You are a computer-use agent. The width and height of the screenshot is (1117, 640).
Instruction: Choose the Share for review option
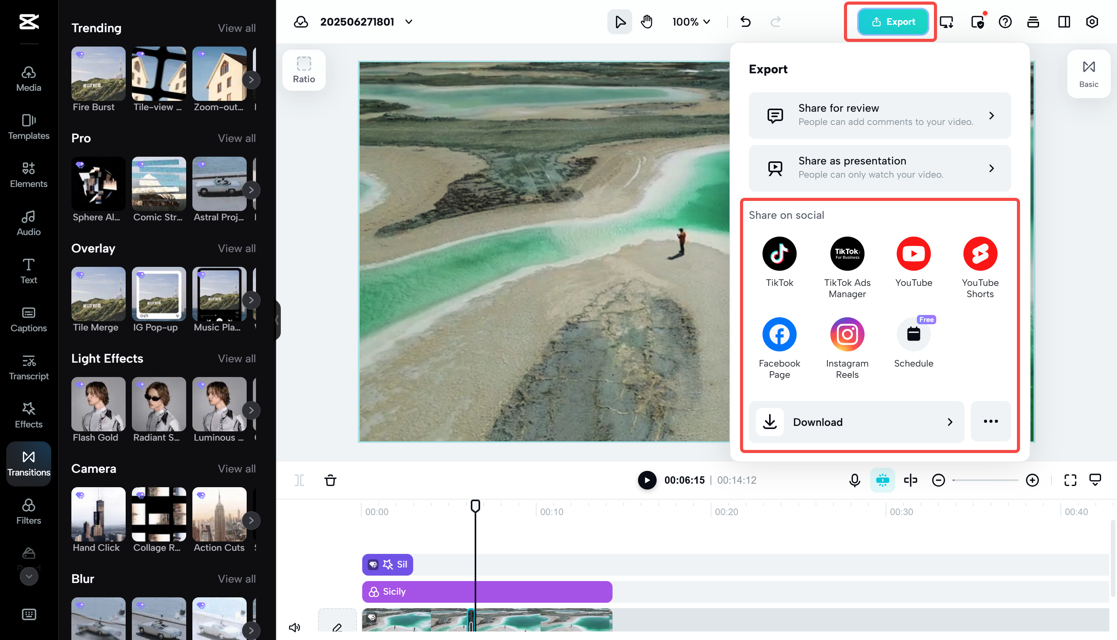pos(879,115)
